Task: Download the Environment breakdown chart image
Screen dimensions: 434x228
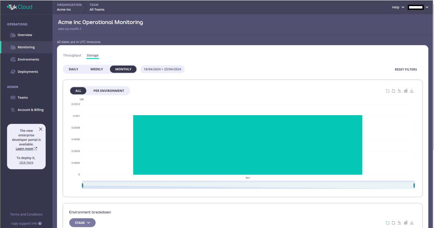Action: tap(412, 223)
